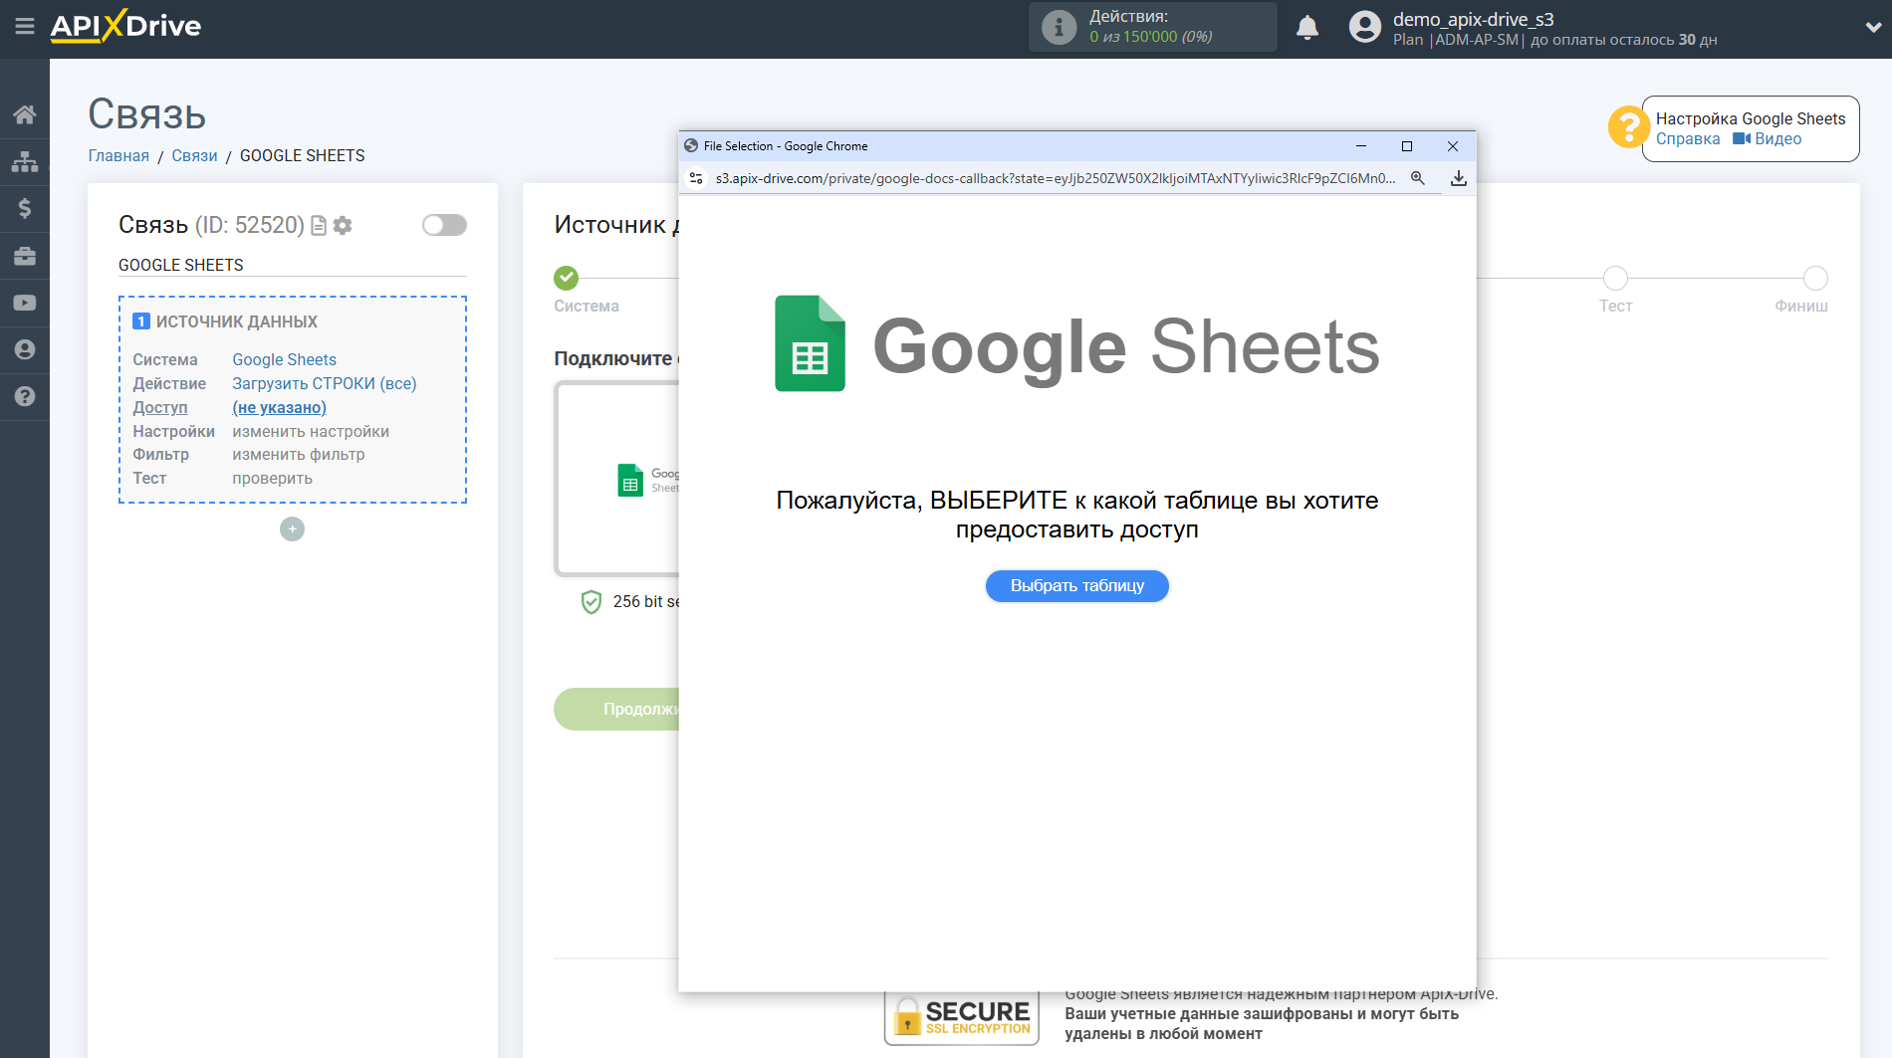Screen dimensions: 1892x1058
Task: Click the Выбрать таблицу button
Action: pyautogui.click(x=1076, y=586)
